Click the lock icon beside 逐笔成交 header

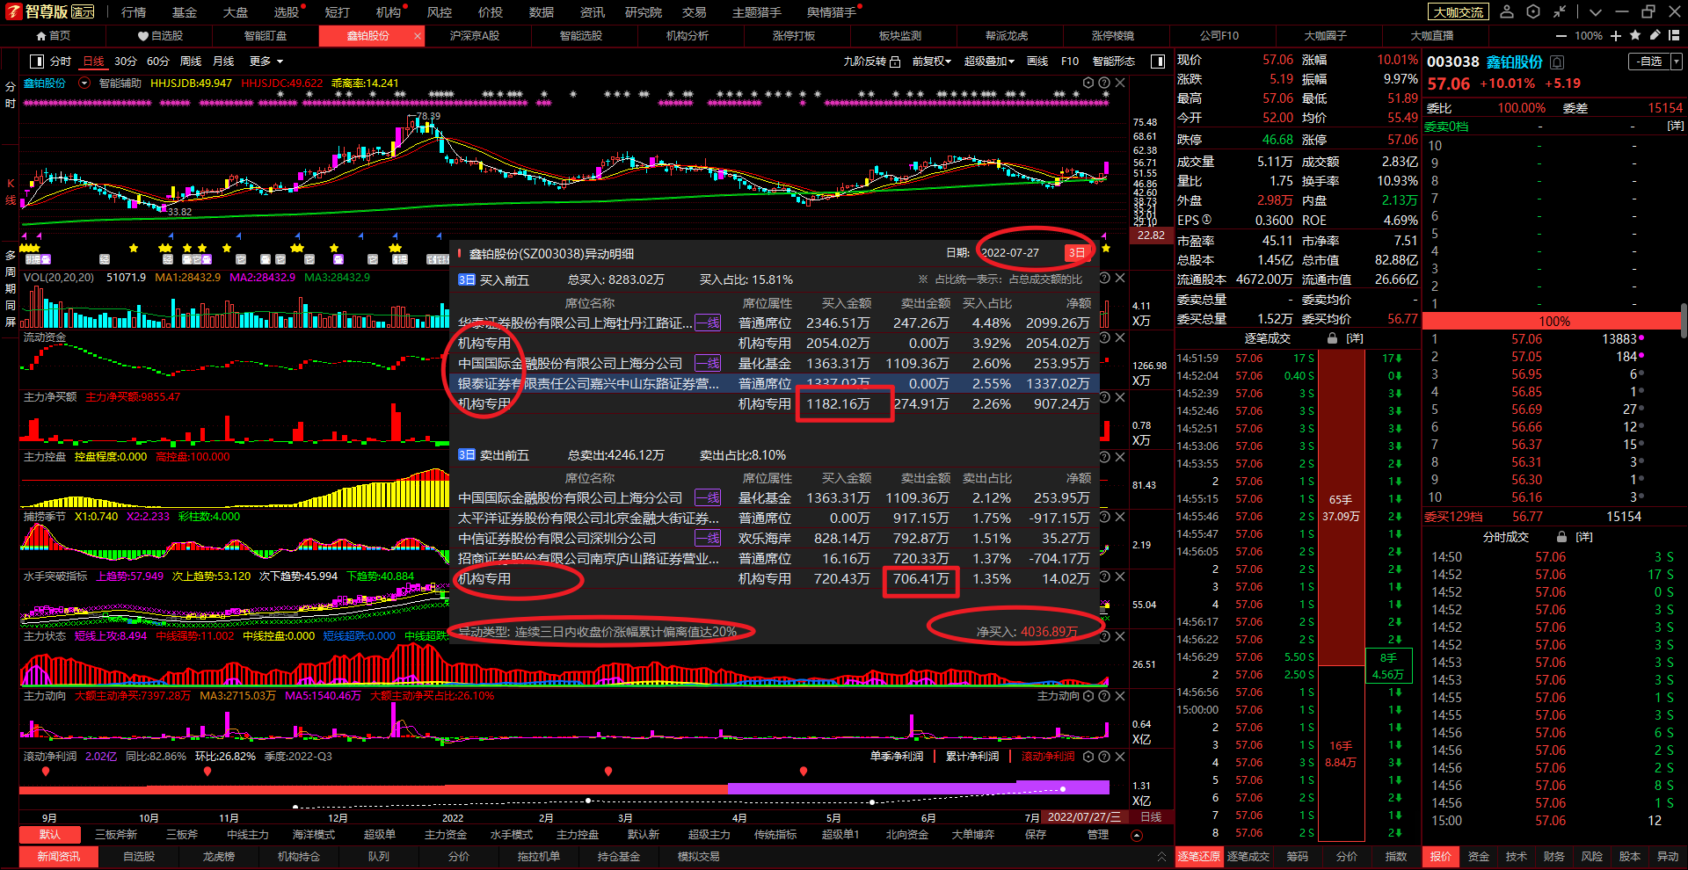click(x=1332, y=338)
